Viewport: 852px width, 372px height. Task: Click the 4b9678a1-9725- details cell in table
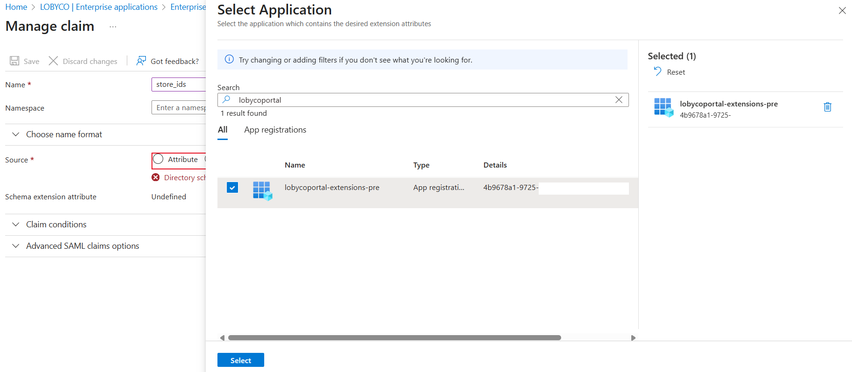(x=511, y=188)
